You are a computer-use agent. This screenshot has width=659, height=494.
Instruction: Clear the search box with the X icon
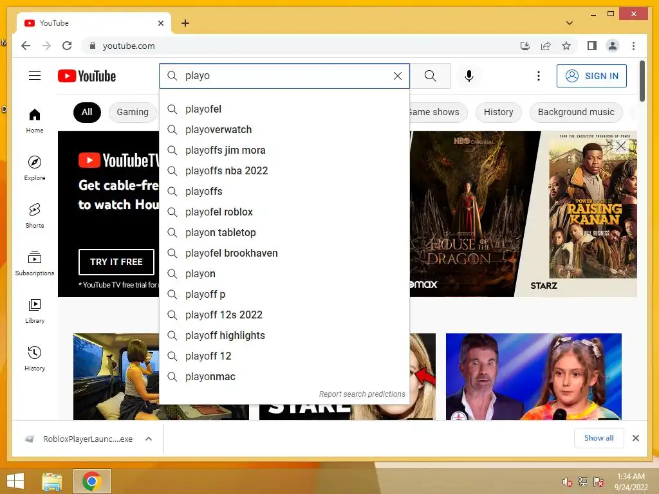click(x=398, y=76)
